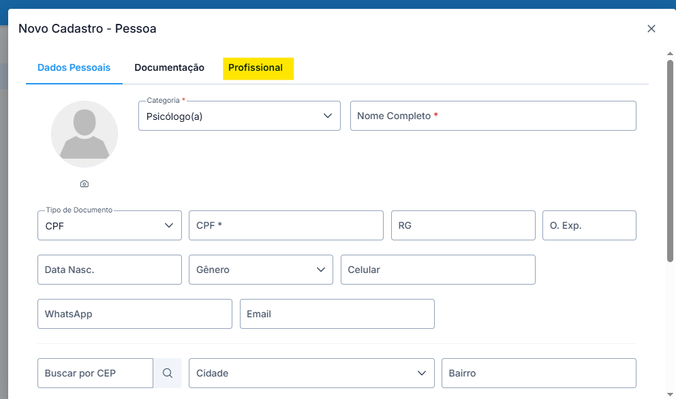Click the WhatsApp input field
Screen dimensions: 676x399
(135, 314)
